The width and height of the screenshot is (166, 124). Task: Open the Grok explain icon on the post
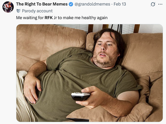click(153, 4)
